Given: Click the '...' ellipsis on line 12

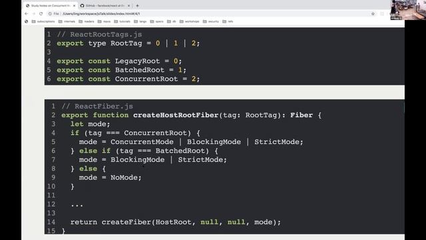Looking at the screenshot, I should pyautogui.click(x=77, y=205).
